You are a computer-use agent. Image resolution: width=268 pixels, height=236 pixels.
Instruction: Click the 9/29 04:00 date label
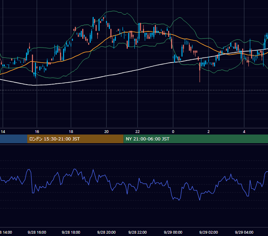point(244,232)
